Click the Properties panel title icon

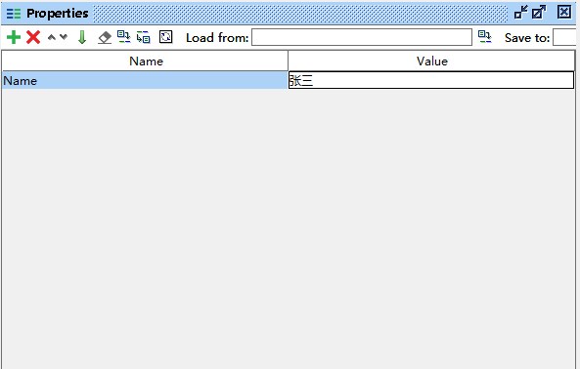click(14, 14)
